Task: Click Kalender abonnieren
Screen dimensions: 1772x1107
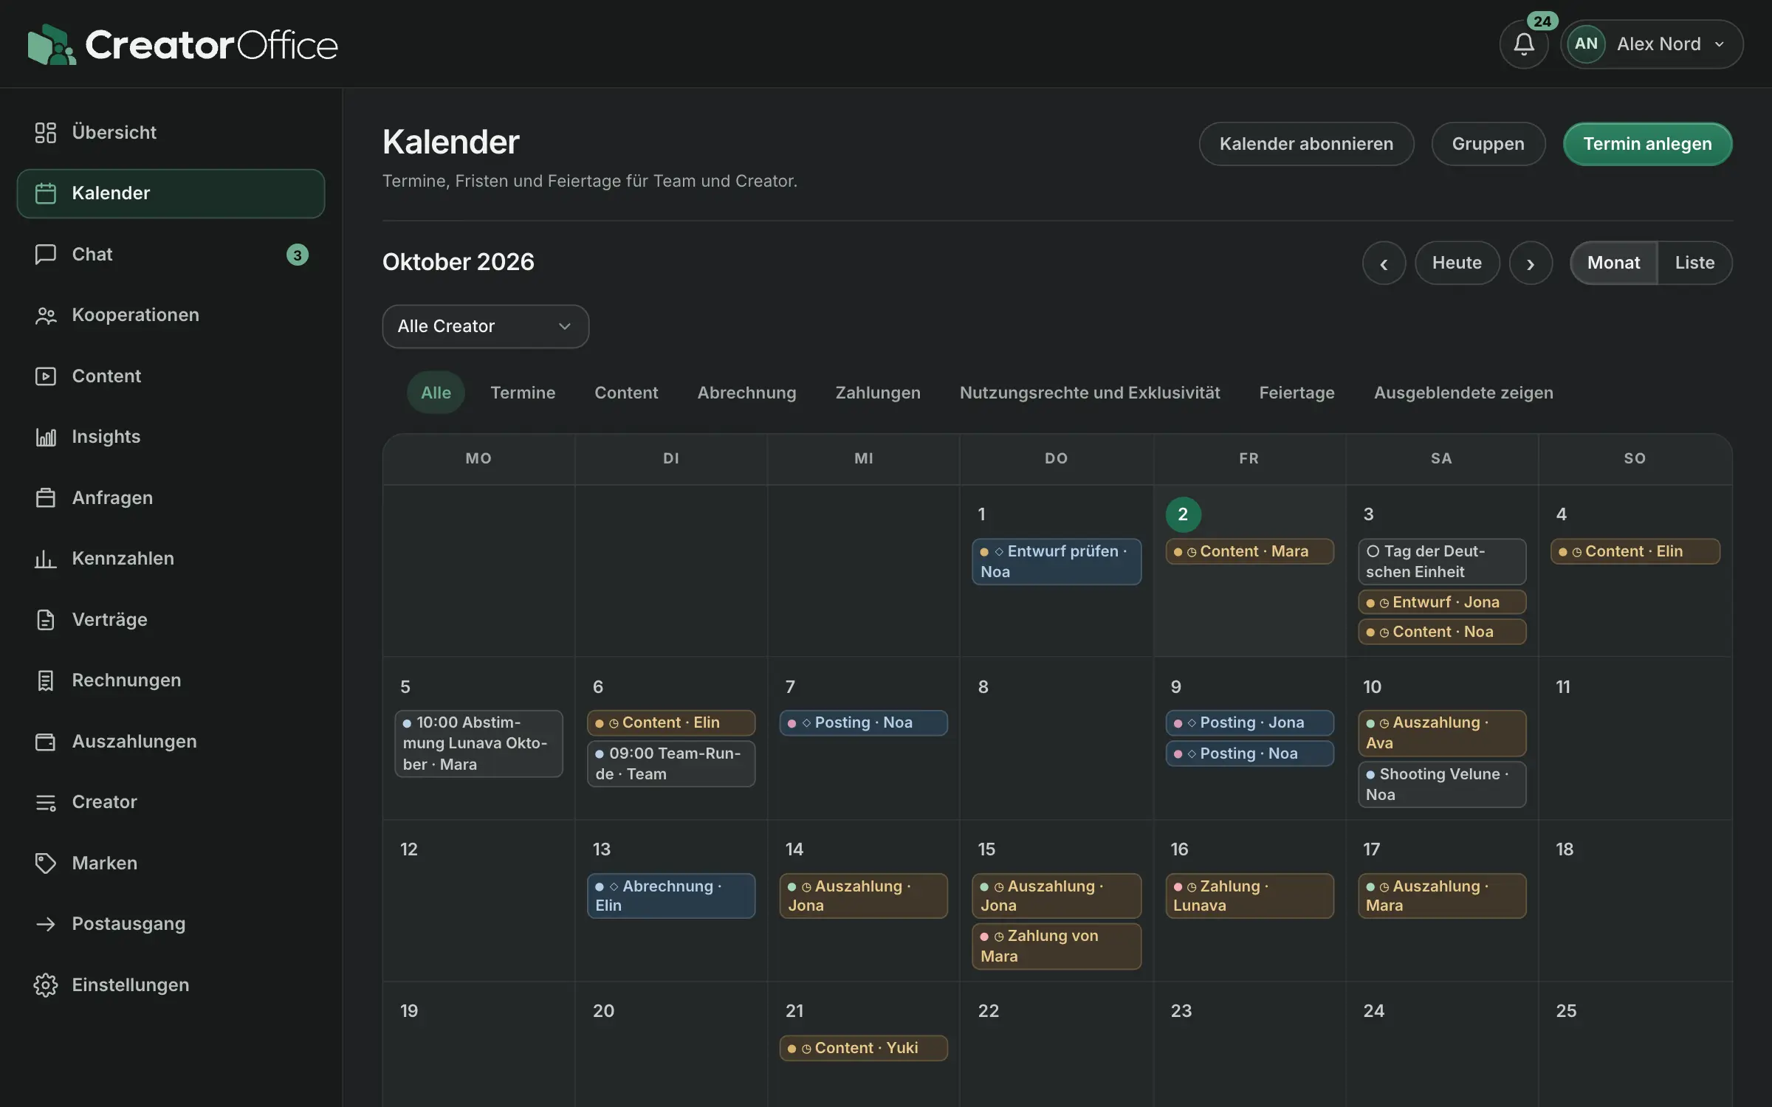Action: [1306, 144]
